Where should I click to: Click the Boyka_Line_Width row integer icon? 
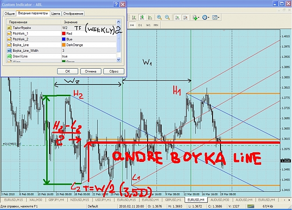pos(9,50)
